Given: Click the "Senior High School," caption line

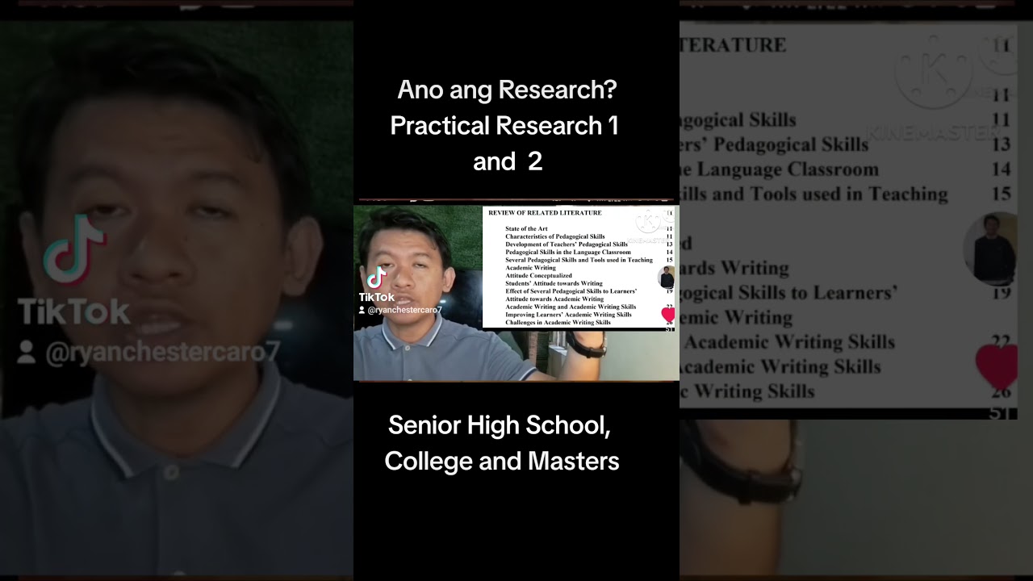Looking at the screenshot, I should coord(500,425).
